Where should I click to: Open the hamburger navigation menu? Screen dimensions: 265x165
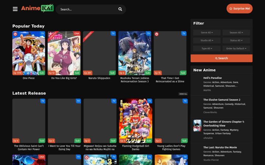coord(15,9)
